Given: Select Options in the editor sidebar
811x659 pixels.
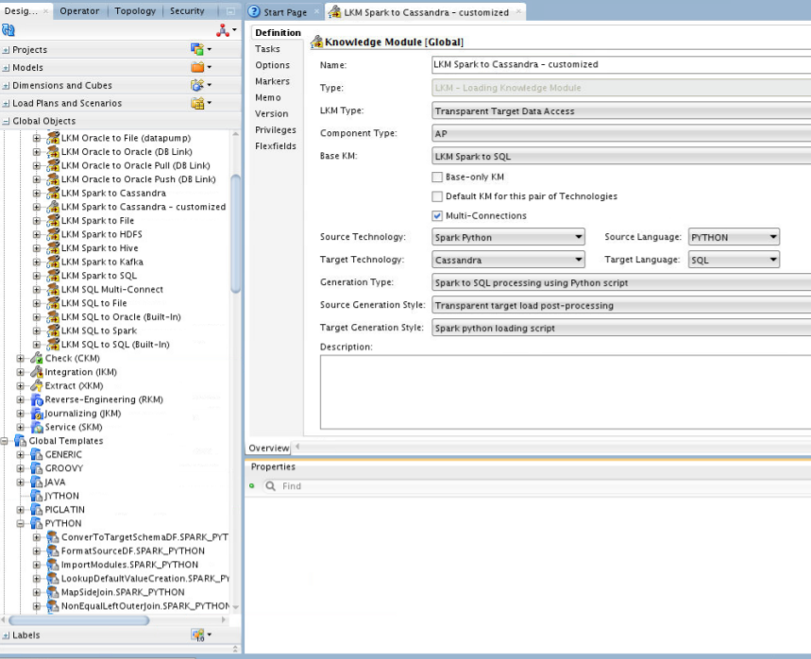Looking at the screenshot, I should point(273,65).
